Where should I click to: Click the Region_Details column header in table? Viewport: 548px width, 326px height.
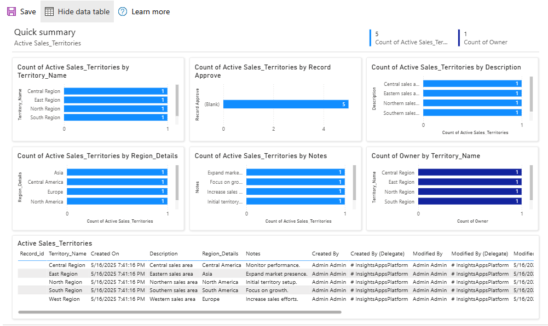pos(220,254)
